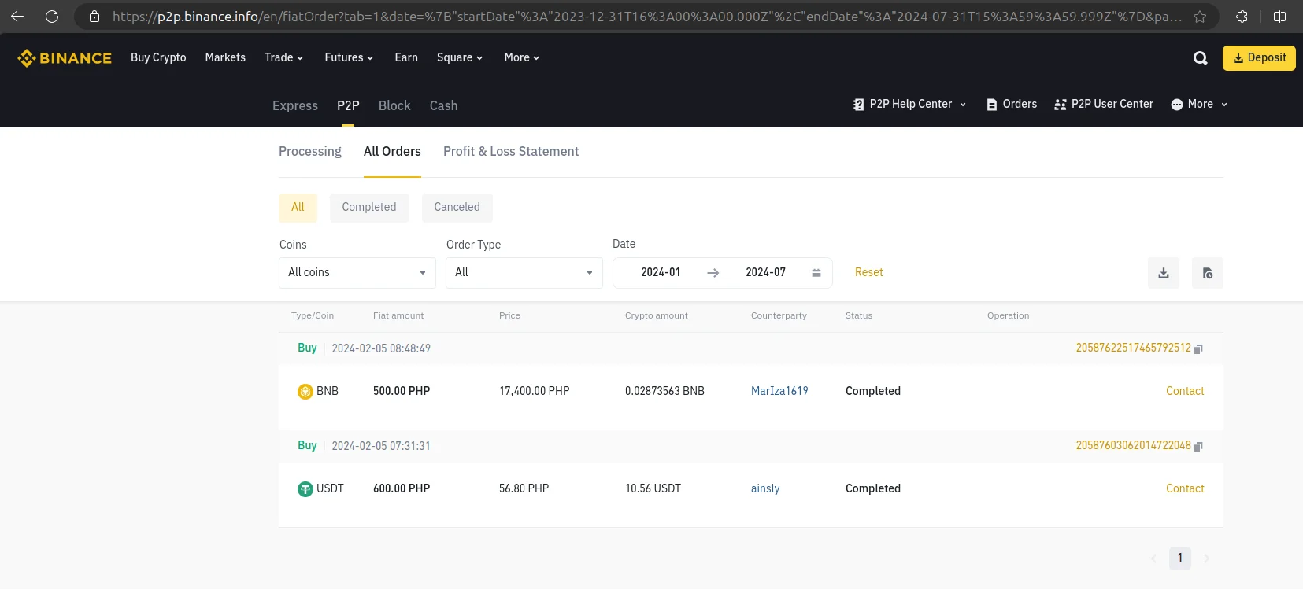Click the 500.00 PHP fiat amount
This screenshot has height=612, width=1303.
pos(402,391)
